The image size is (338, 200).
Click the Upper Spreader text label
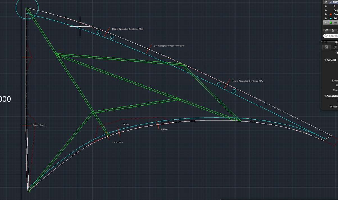point(128,29)
